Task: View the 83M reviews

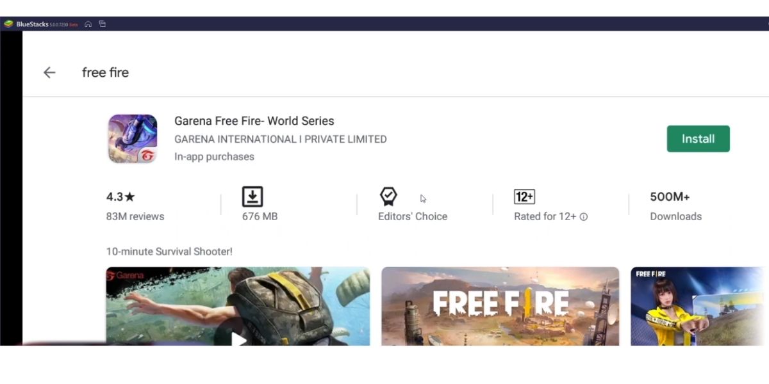Action: pyautogui.click(x=135, y=216)
